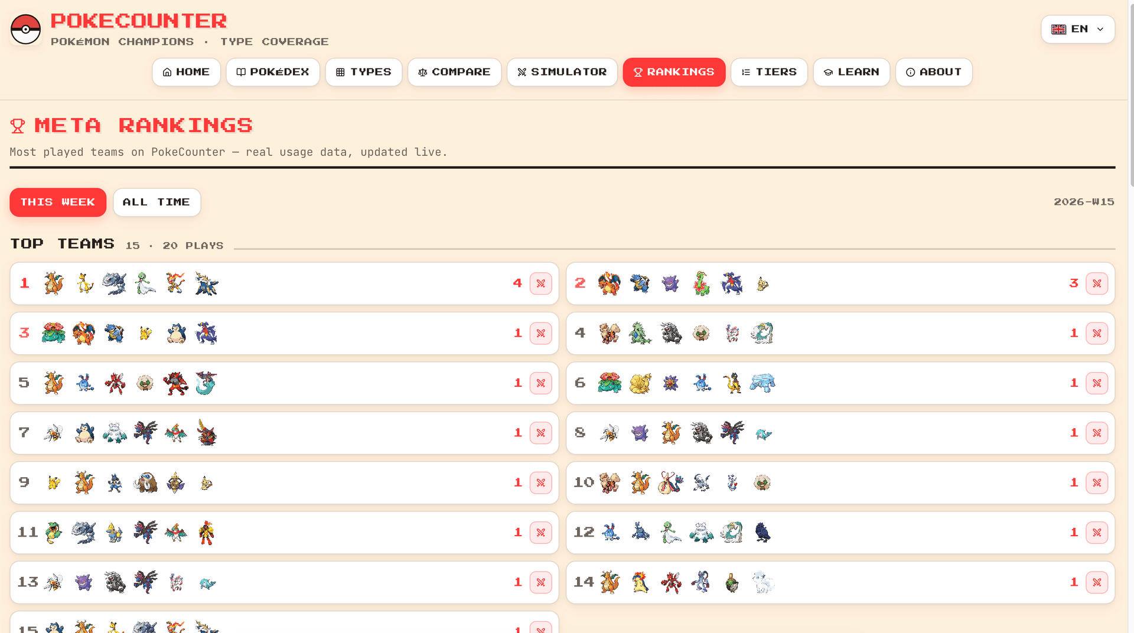Click simulate icon for team rank 1

(540, 284)
